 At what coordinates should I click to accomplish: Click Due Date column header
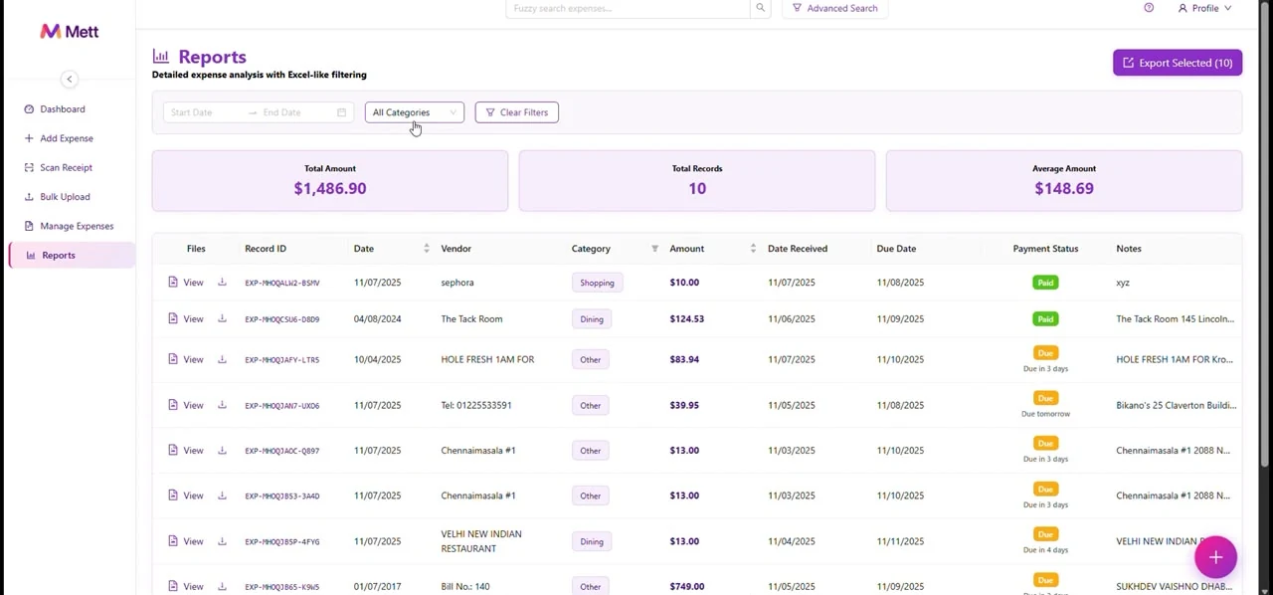[896, 249]
